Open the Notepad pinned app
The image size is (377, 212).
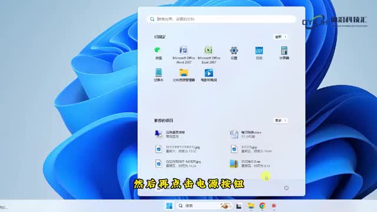click(158, 75)
